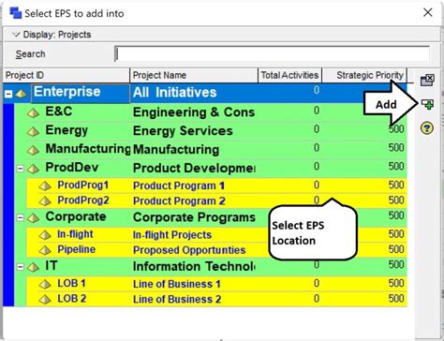The width and height of the screenshot is (444, 341).
Task: Collapse the Enterprise root node
Action: [x=8, y=94]
